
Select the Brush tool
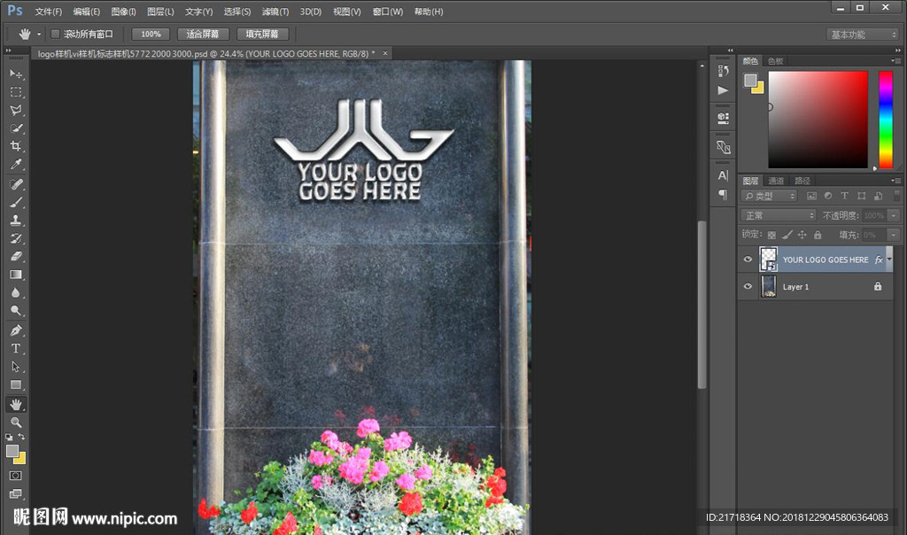pos(16,203)
